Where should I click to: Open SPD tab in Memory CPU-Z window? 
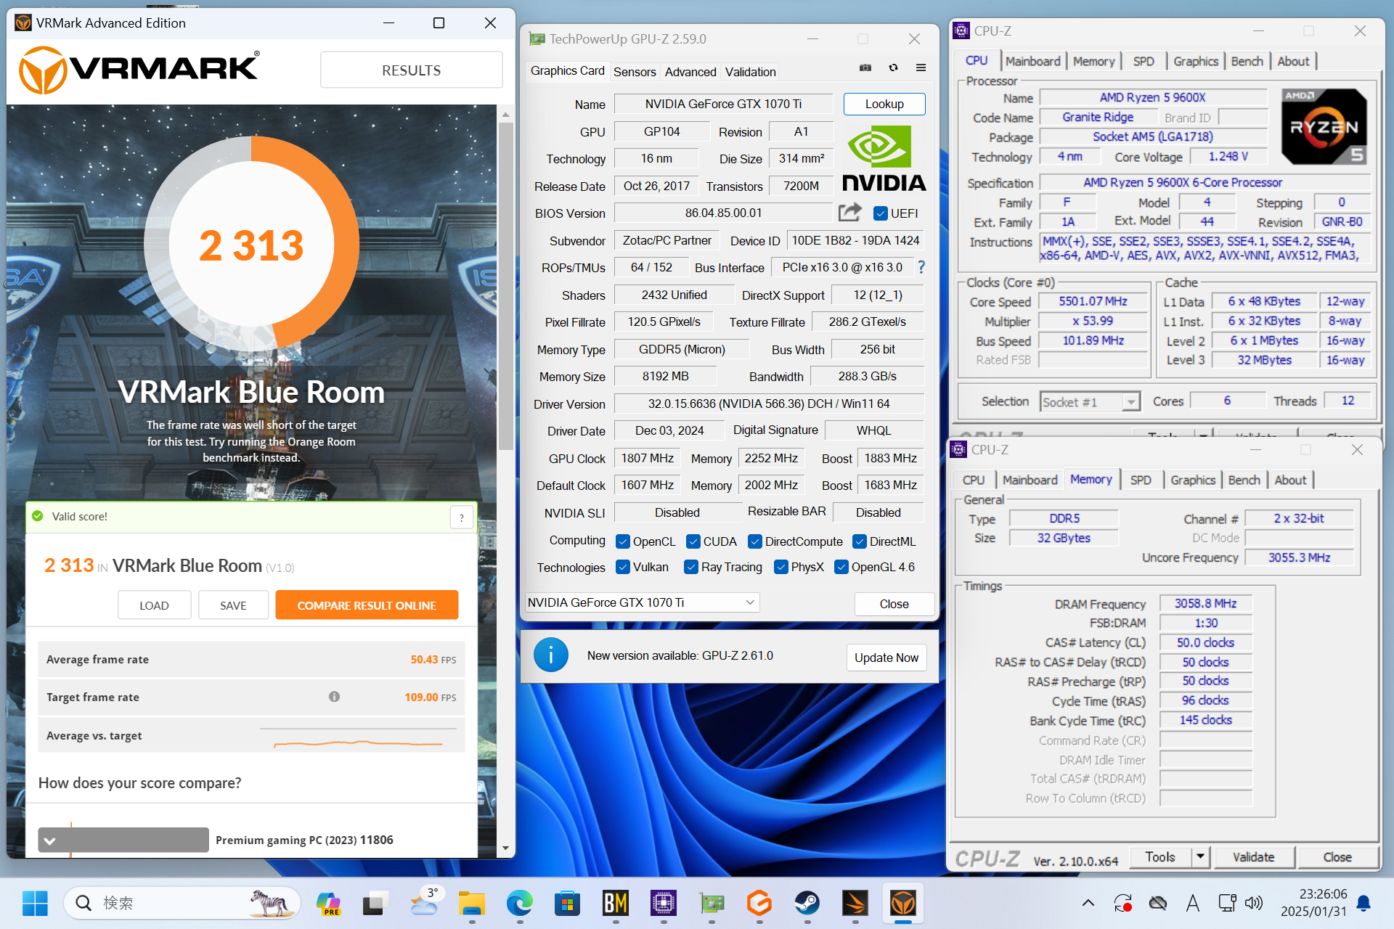click(1141, 480)
